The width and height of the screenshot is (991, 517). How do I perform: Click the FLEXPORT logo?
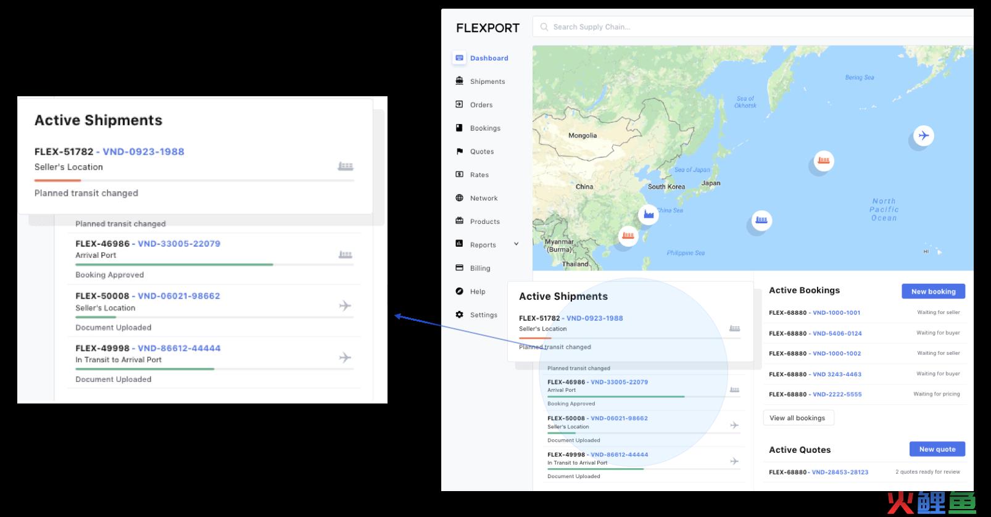coord(487,28)
